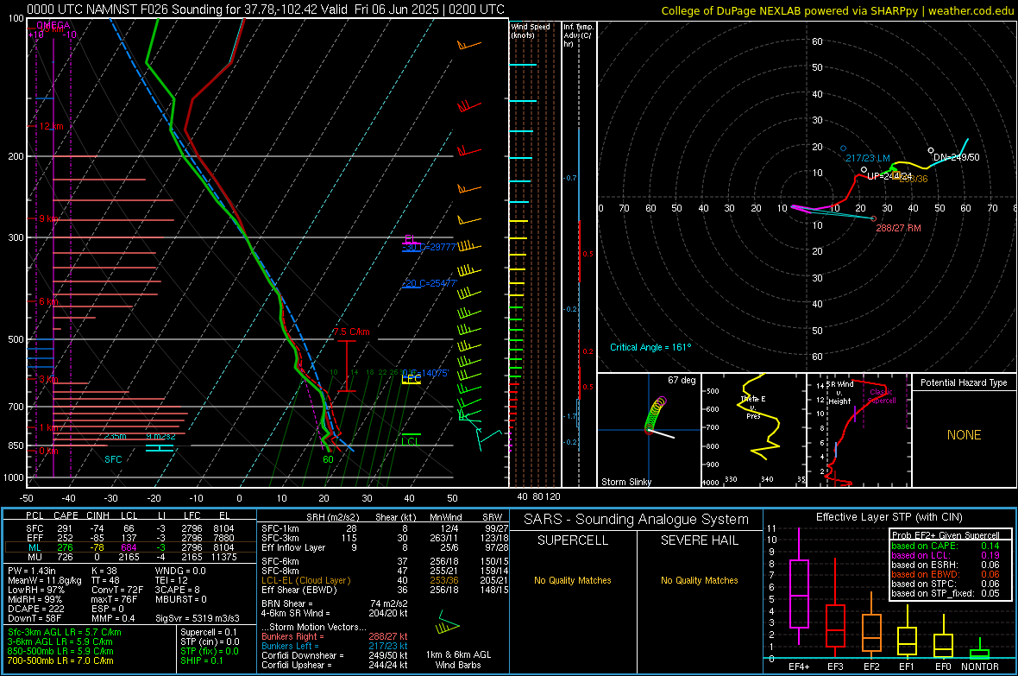Click the DN=249/50 hodograph label
Viewport: 1018px width, 676px height.
point(957,157)
